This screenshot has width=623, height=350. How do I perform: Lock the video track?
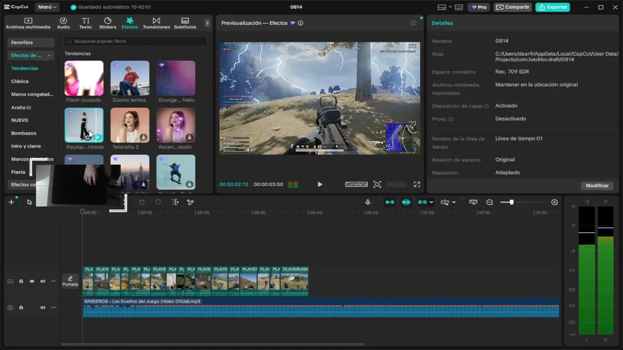click(x=21, y=281)
